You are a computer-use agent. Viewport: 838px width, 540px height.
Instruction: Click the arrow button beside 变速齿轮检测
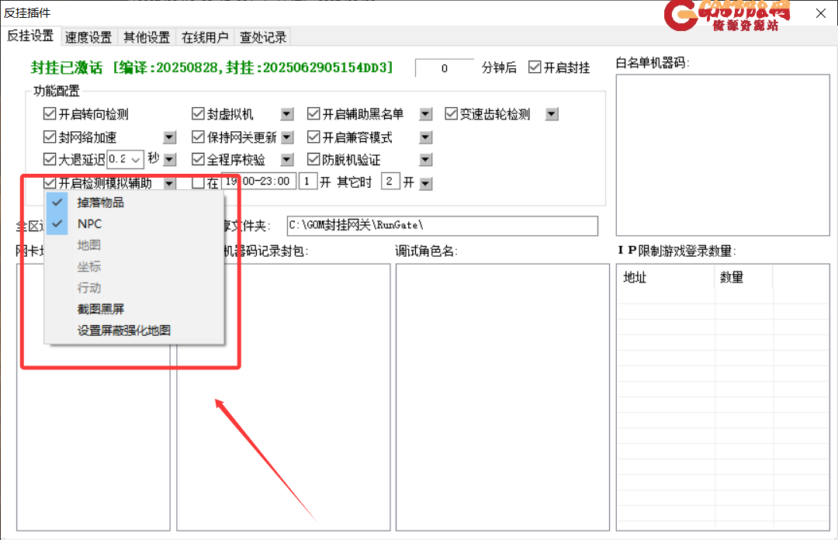pyautogui.click(x=552, y=115)
